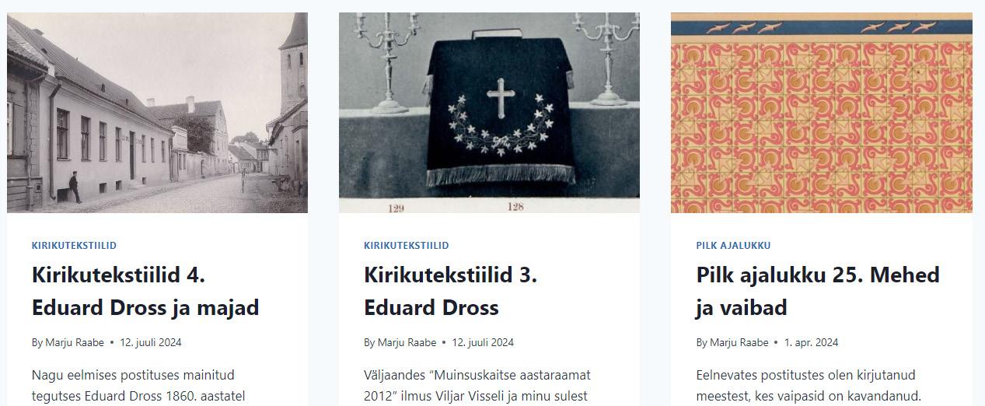
Task: Click the excerpt starting "Eelnevates postitustes"
Action: tap(809, 386)
